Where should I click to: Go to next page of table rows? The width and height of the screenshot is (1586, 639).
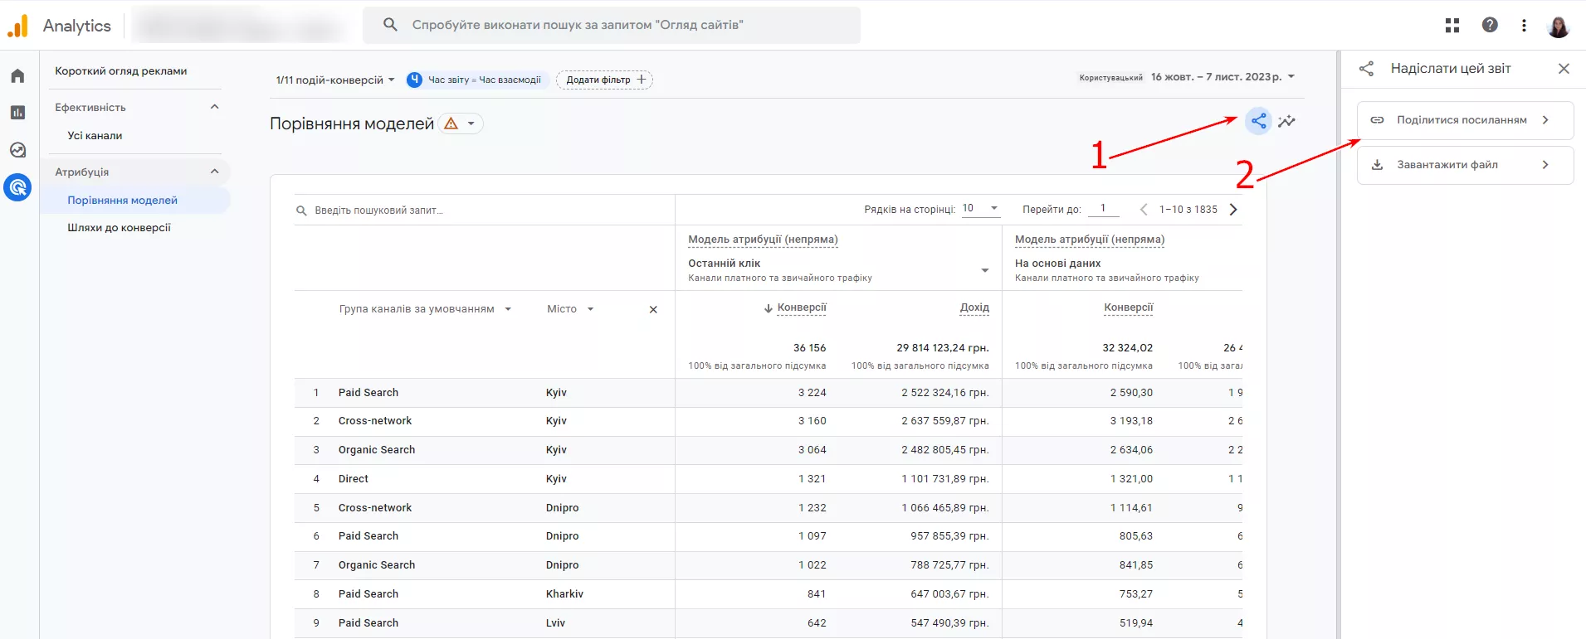(x=1233, y=210)
